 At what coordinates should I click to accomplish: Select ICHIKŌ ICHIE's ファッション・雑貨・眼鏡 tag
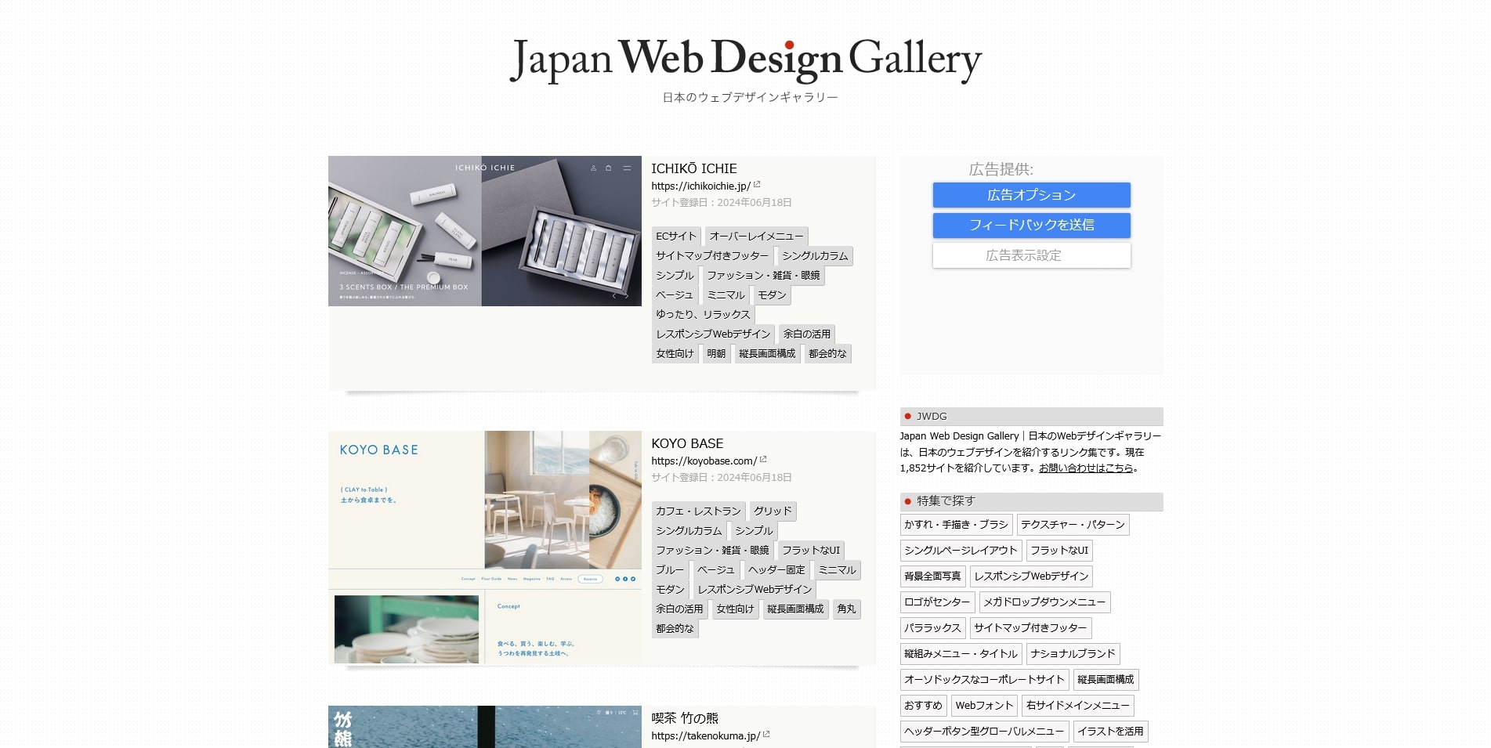763,275
